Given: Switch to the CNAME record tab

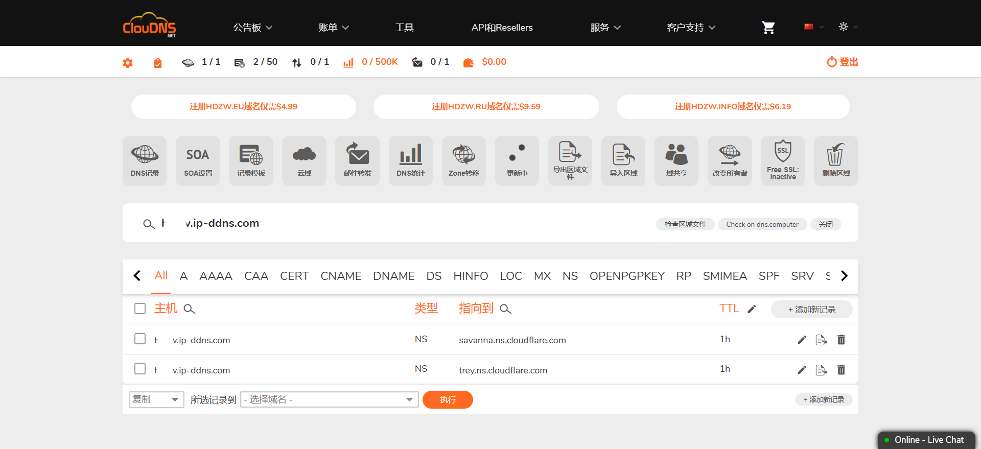Looking at the screenshot, I should click(341, 276).
